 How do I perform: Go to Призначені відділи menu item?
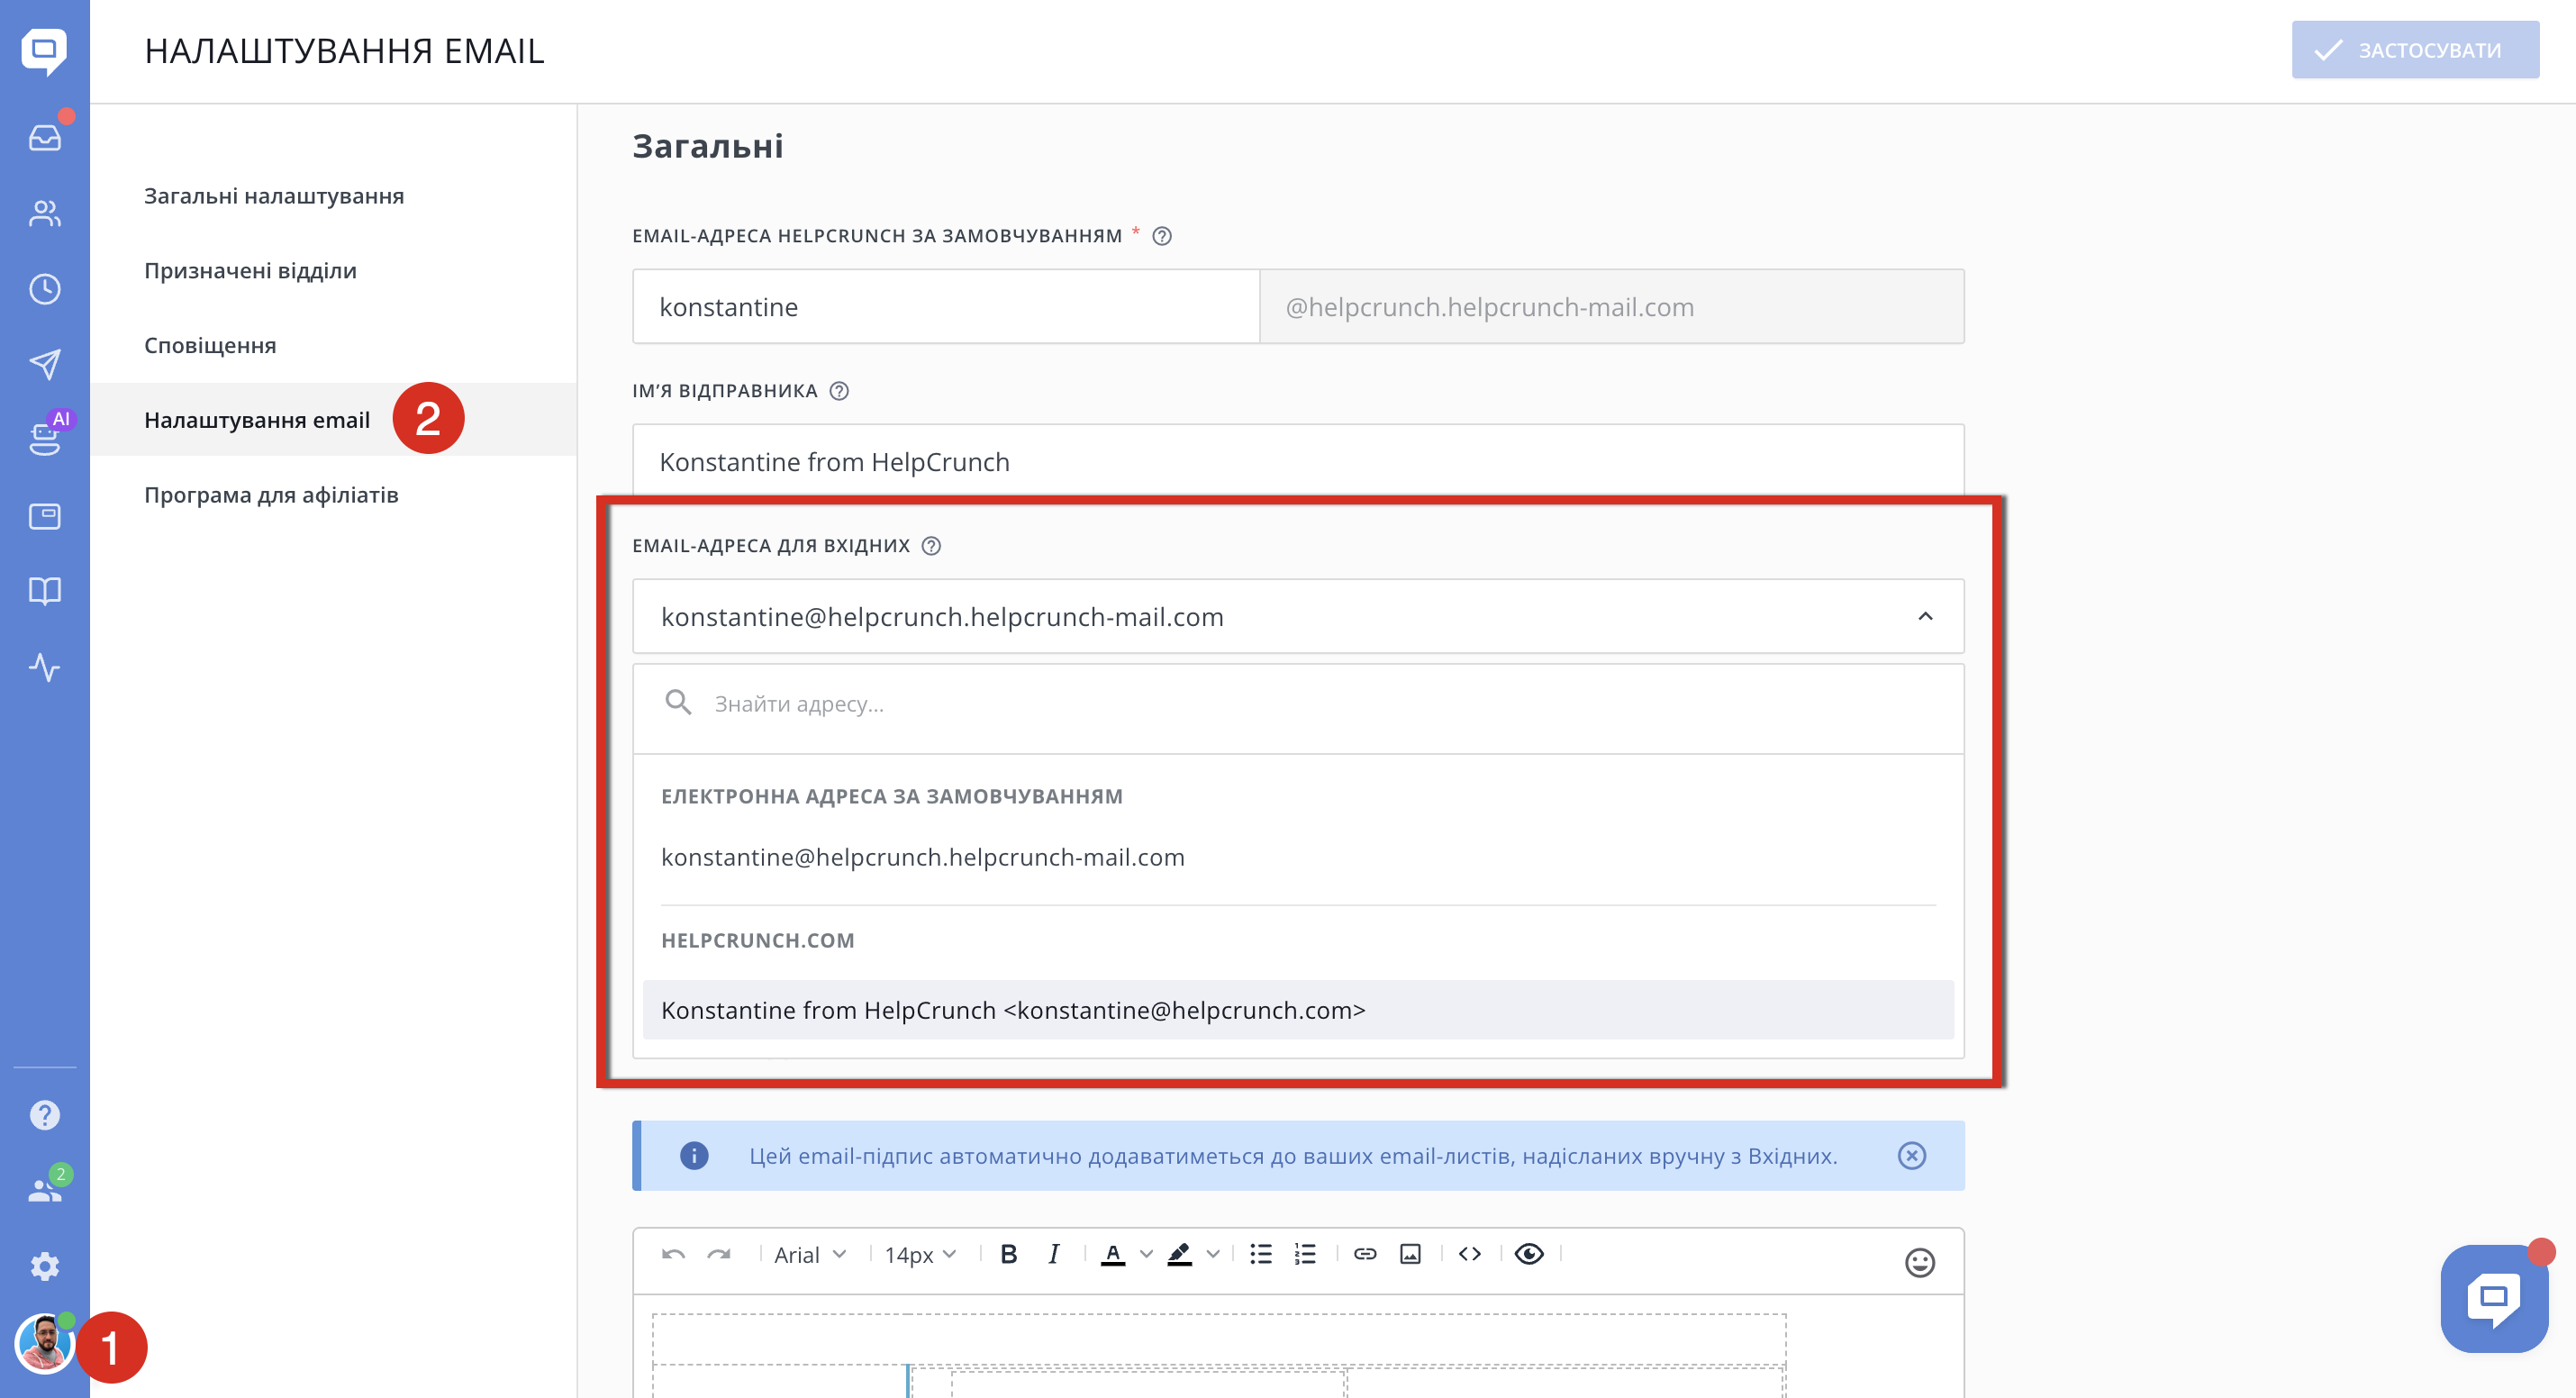pos(250,271)
